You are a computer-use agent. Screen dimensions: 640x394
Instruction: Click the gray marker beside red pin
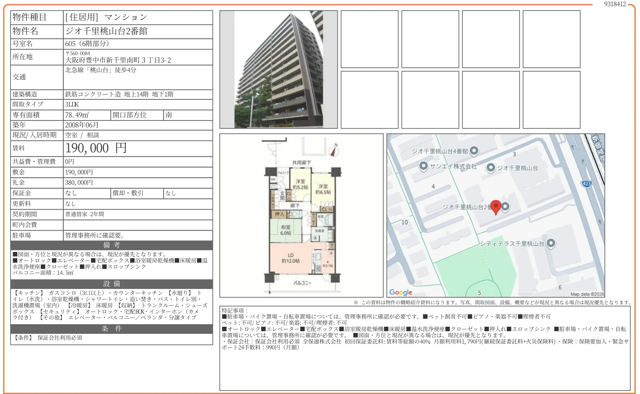[506, 206]
